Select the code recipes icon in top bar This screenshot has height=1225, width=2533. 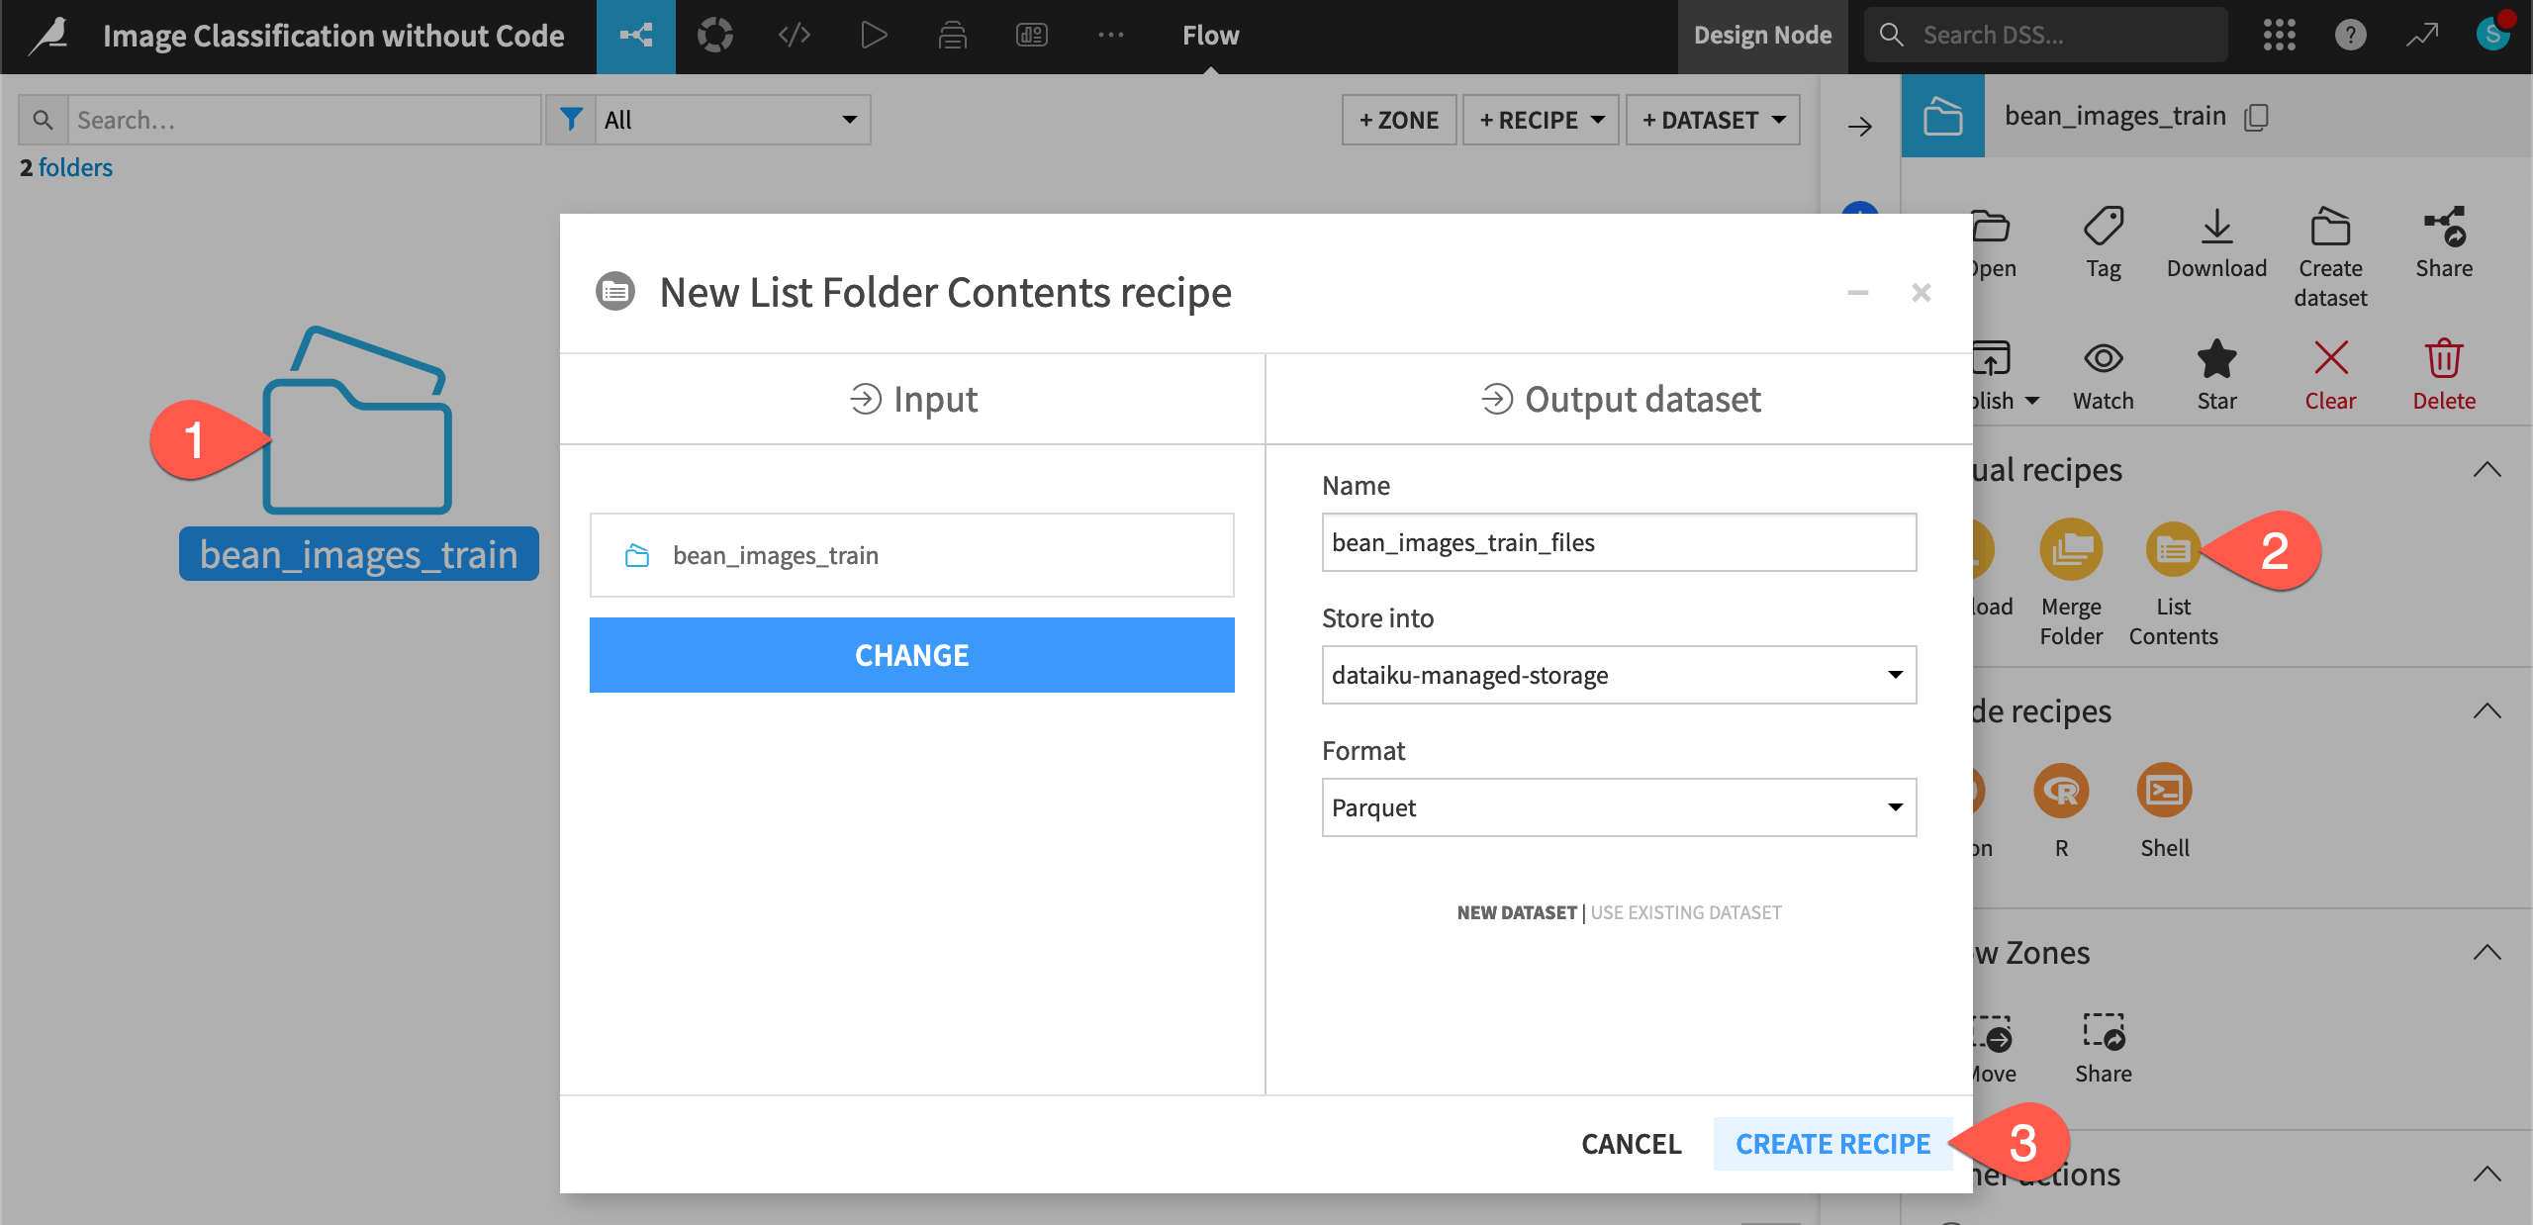point(793,35)
